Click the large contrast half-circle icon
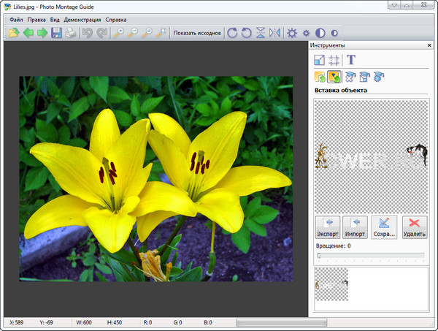438x331 pixels. point(320,33)
